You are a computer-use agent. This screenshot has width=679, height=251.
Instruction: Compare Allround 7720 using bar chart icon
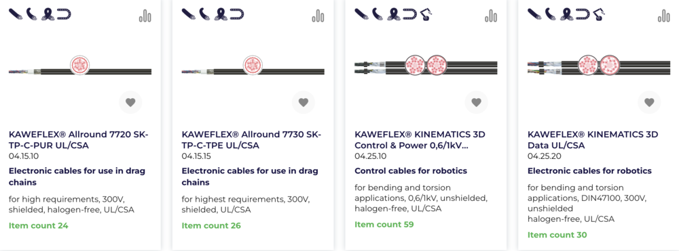coord(145,16)
